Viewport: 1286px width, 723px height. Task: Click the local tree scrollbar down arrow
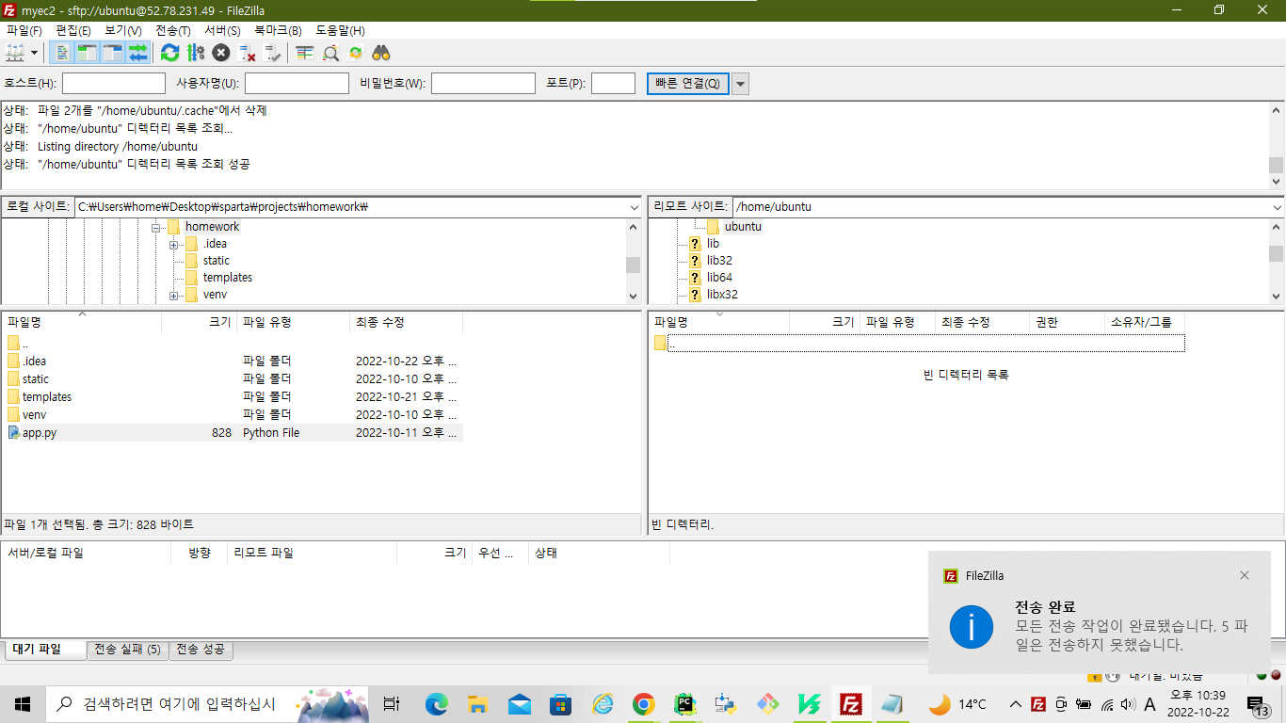634,296
